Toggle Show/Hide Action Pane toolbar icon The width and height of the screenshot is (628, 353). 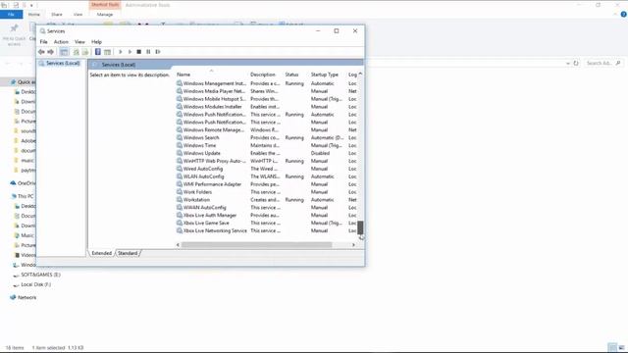point(107,52)
